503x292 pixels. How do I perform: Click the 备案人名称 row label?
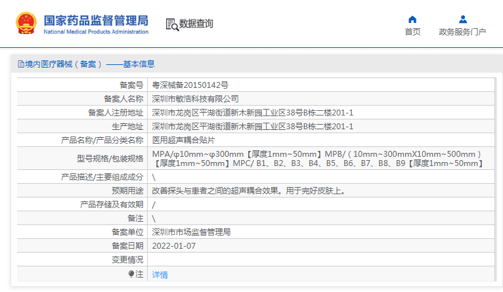coord(123,99)
